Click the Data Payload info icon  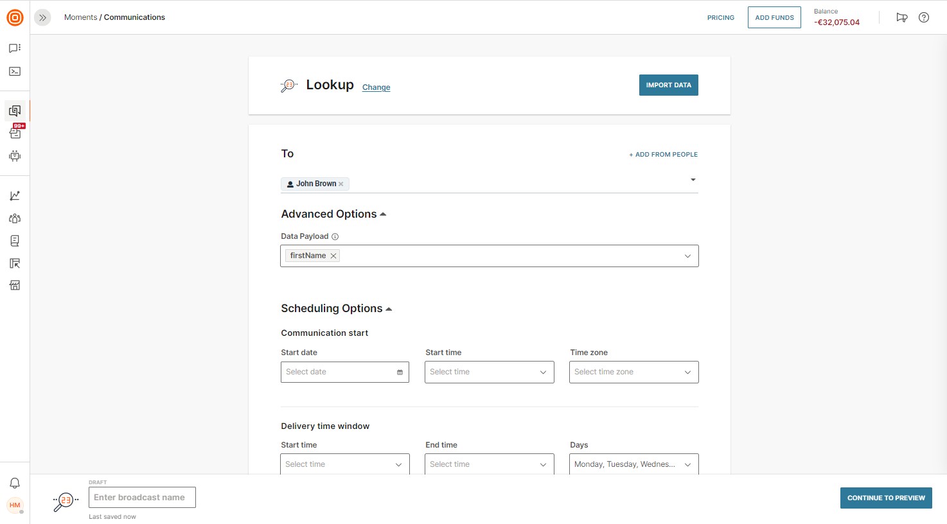coord(335,236)
